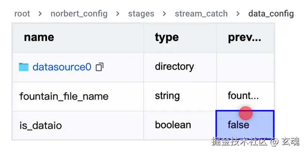305x152 pixels.
Task: Click the name column header
Action: [x=39, y=37]
